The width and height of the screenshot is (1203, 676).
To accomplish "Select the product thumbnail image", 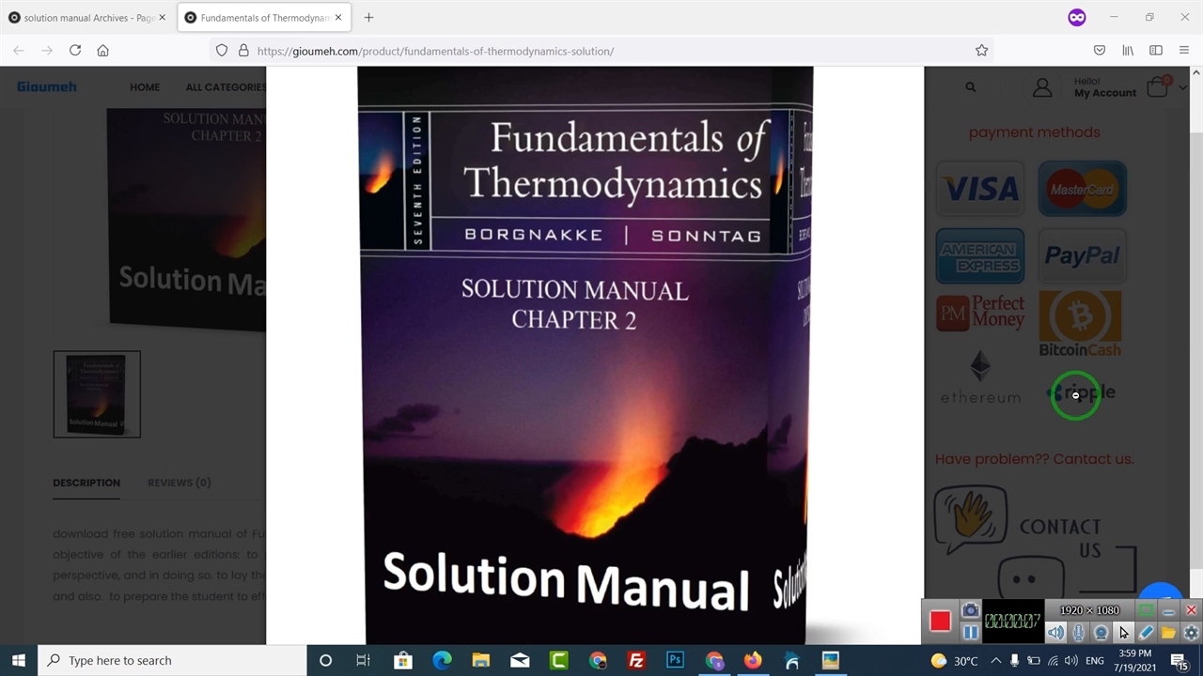I will pyautogui.click(x=97, y=394).
